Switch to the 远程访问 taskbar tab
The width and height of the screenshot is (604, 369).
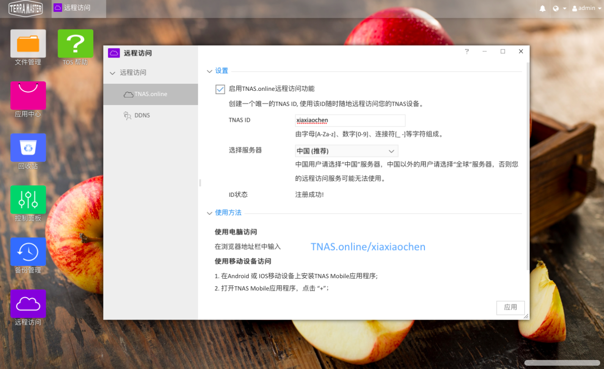78,8
